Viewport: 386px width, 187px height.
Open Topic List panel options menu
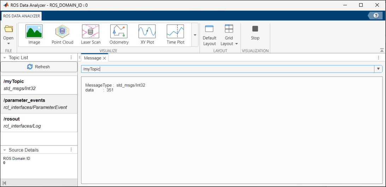click(x=71, y=57)
